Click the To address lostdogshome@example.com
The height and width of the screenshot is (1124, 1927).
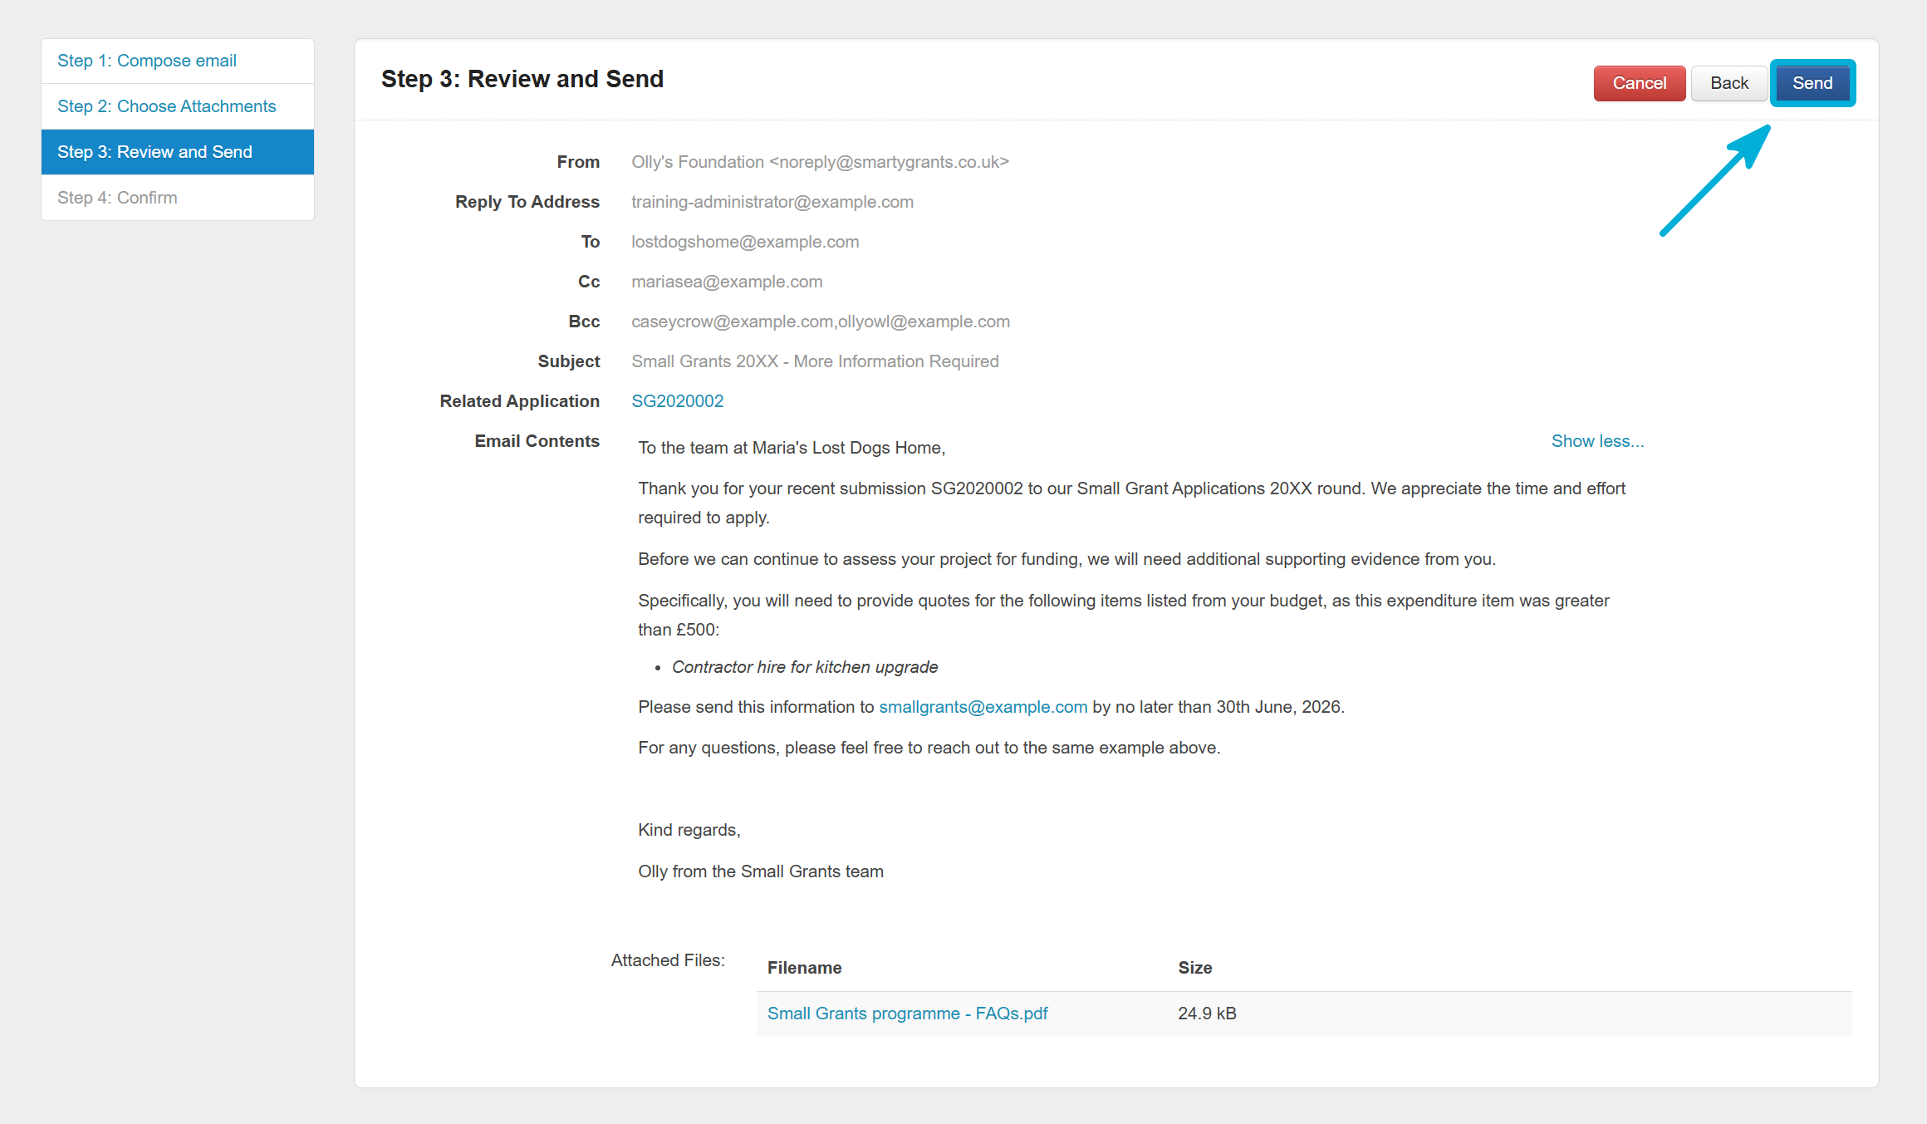point(745,242)
